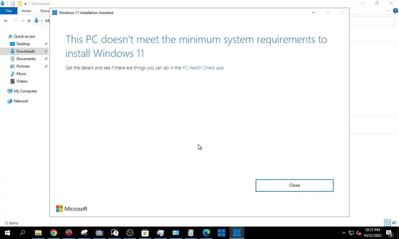
Task: Open the Windows Start menu
Action: coord(7,233)
